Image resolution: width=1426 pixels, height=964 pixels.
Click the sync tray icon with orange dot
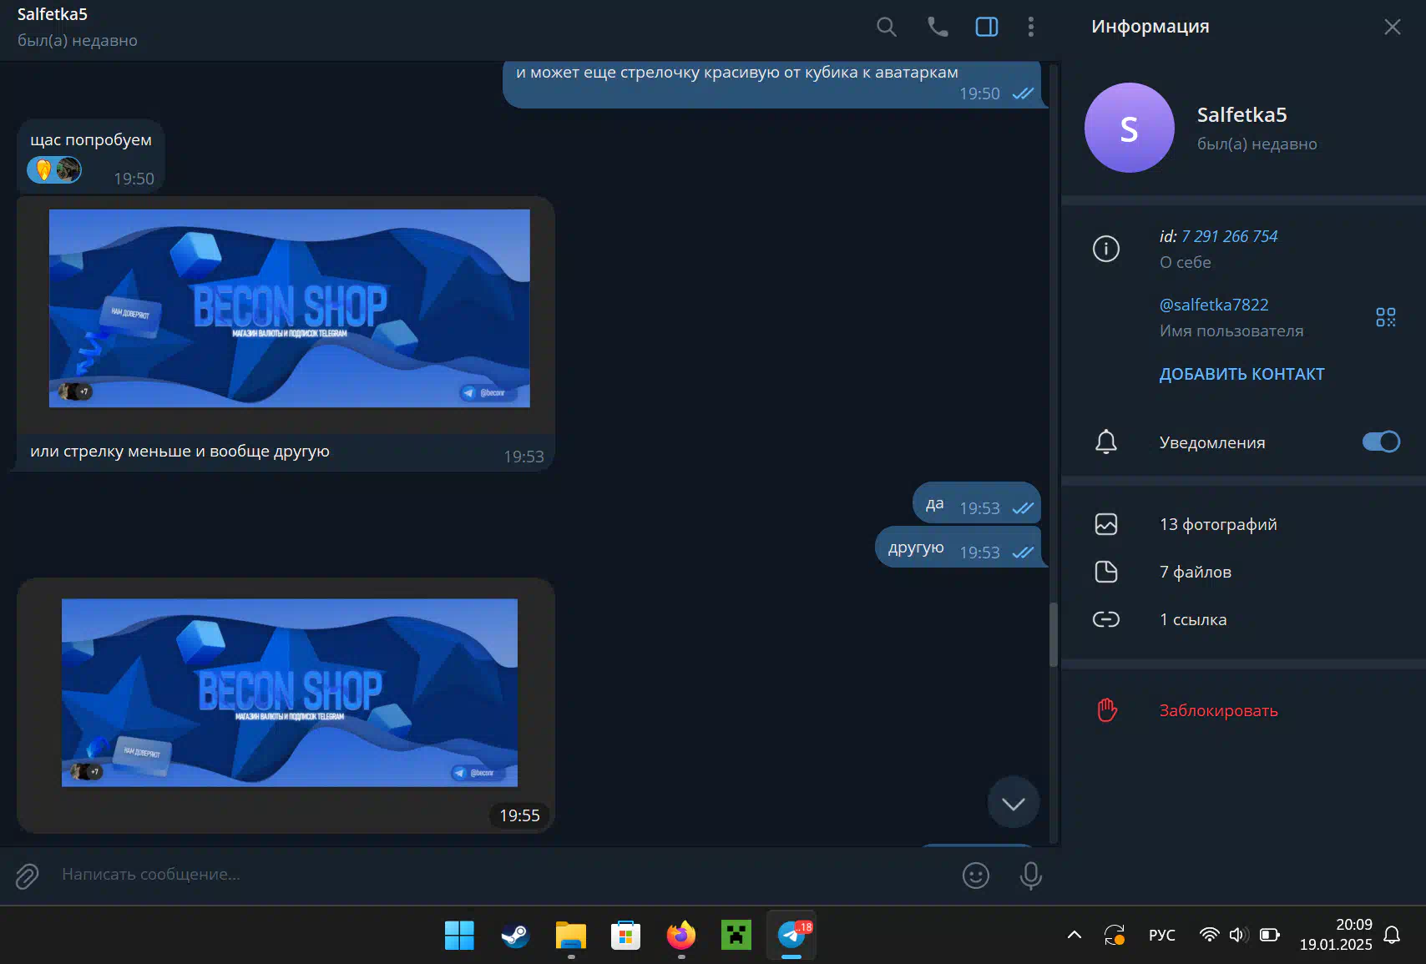pyautogui.click(x=1115, y=935)
